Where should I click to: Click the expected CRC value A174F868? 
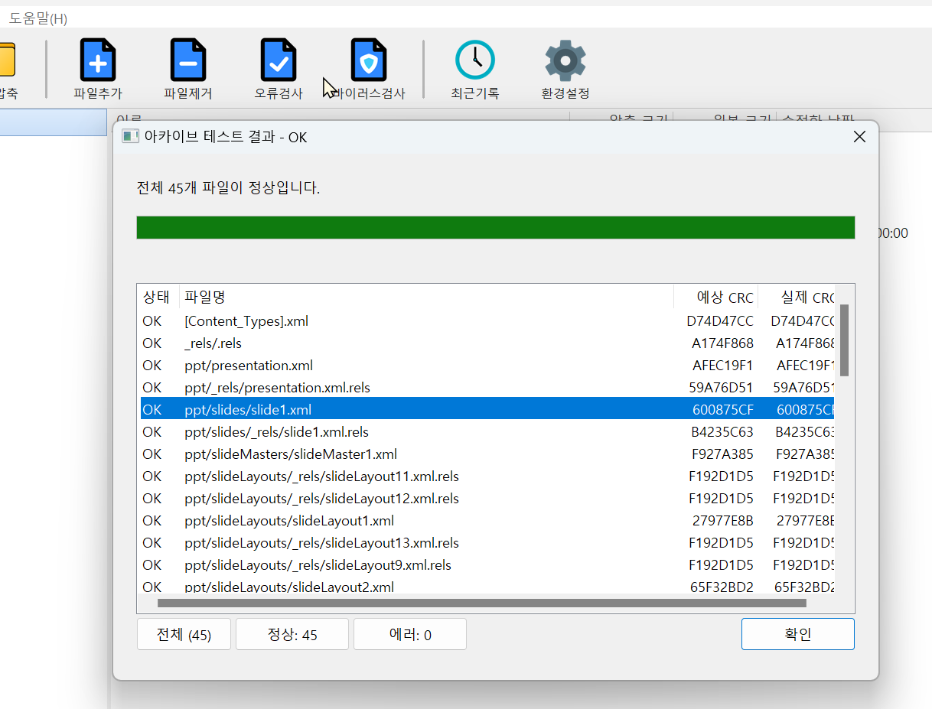722,343
